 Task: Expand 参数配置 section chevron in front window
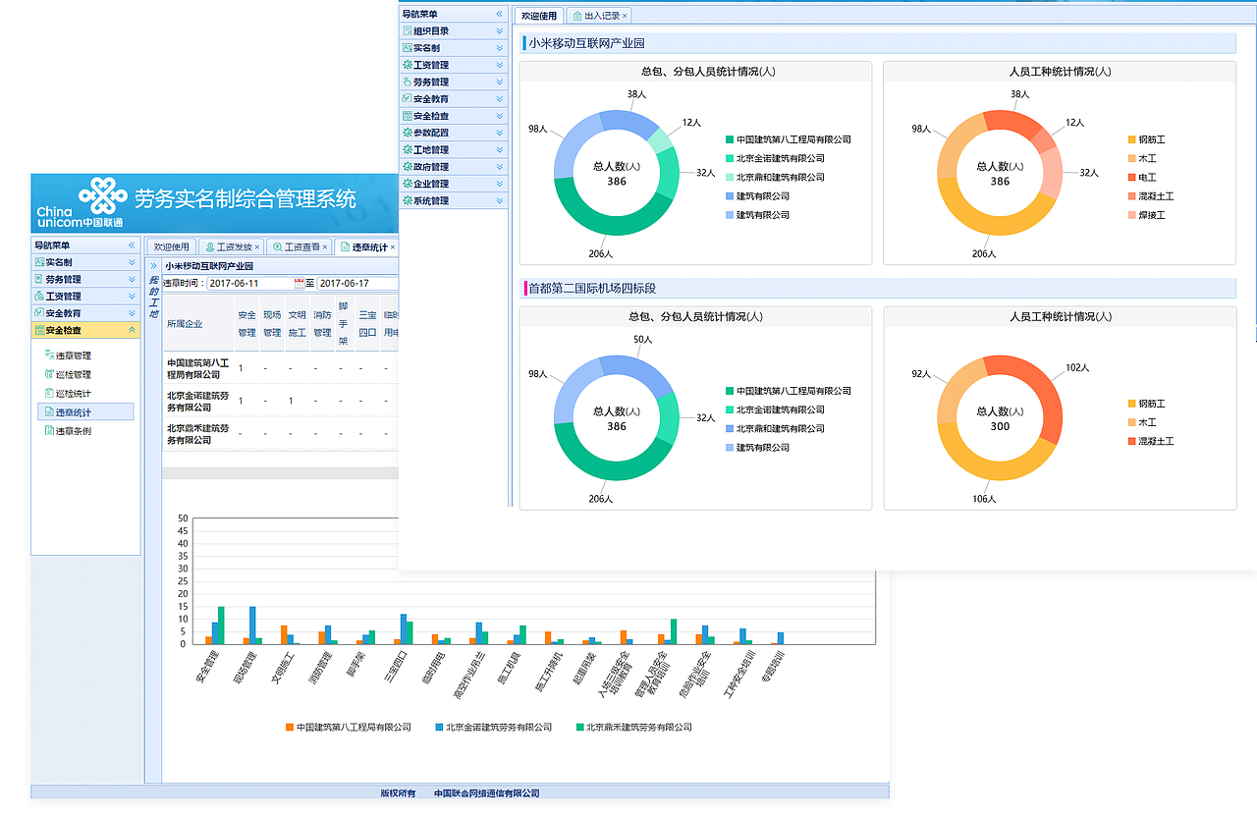coord(500,133)
